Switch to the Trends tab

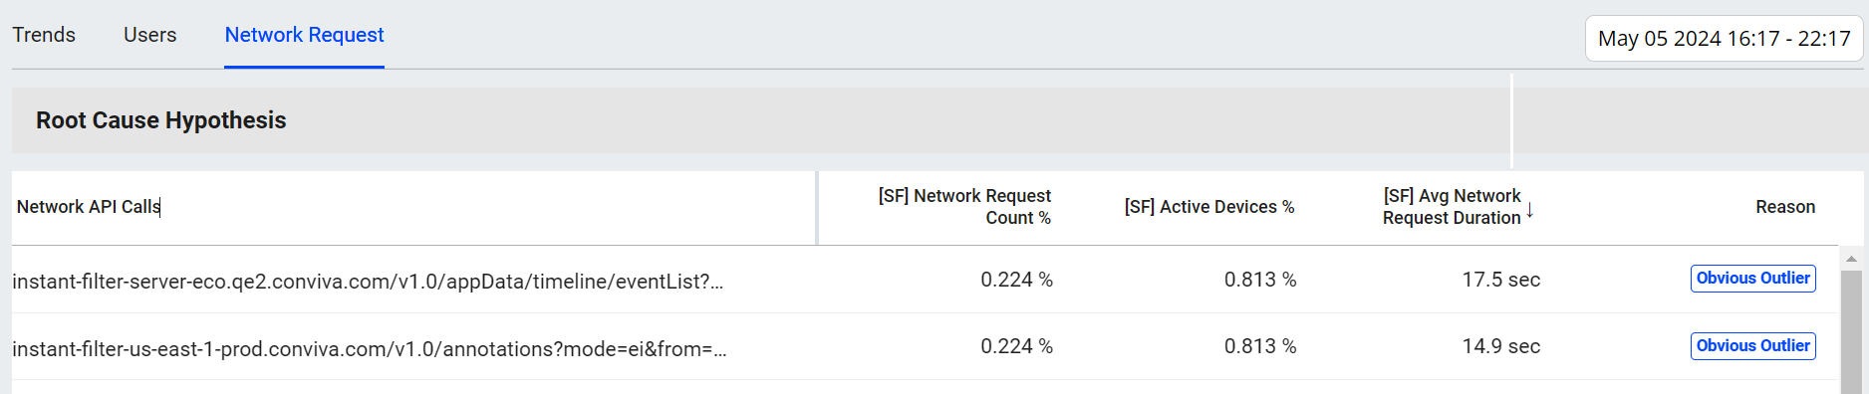click(x=44, y=35)
